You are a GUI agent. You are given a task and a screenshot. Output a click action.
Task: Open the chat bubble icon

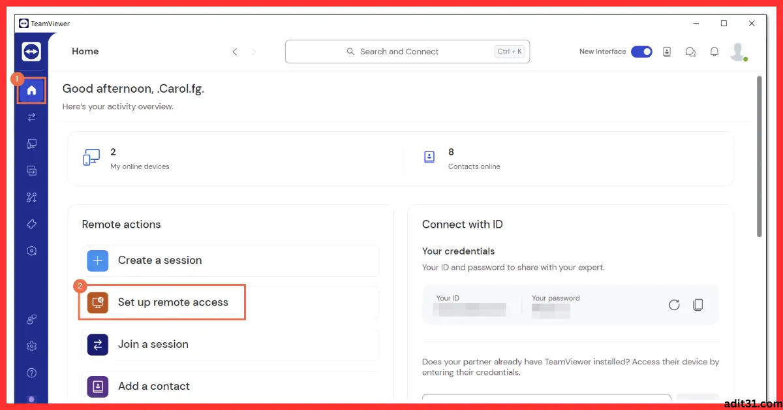click(690, 52)
